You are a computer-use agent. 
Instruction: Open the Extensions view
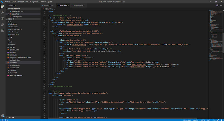click(2, 31)
